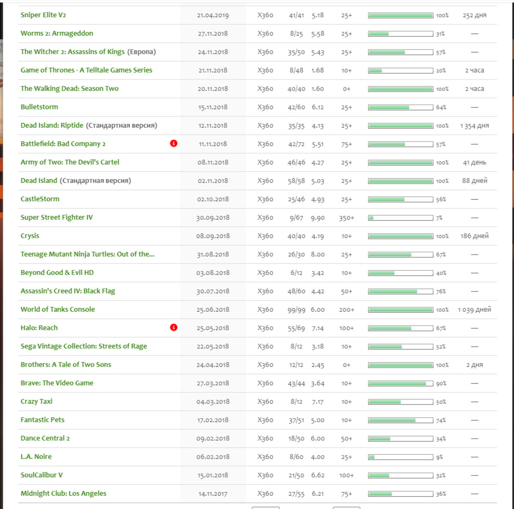
Task: Click the 100% progress bar for Sniper Elite V2
Action: [400, 15]
